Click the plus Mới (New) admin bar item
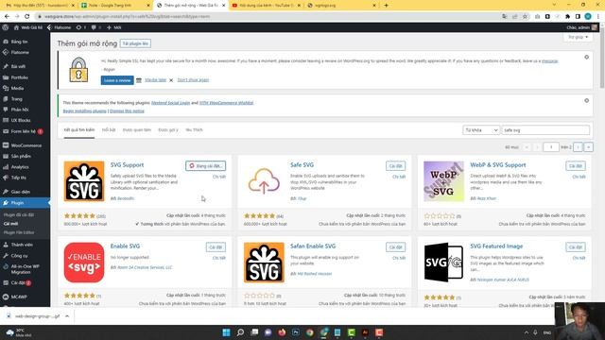This screenshot has width=605, height=340. pos(113,27)
